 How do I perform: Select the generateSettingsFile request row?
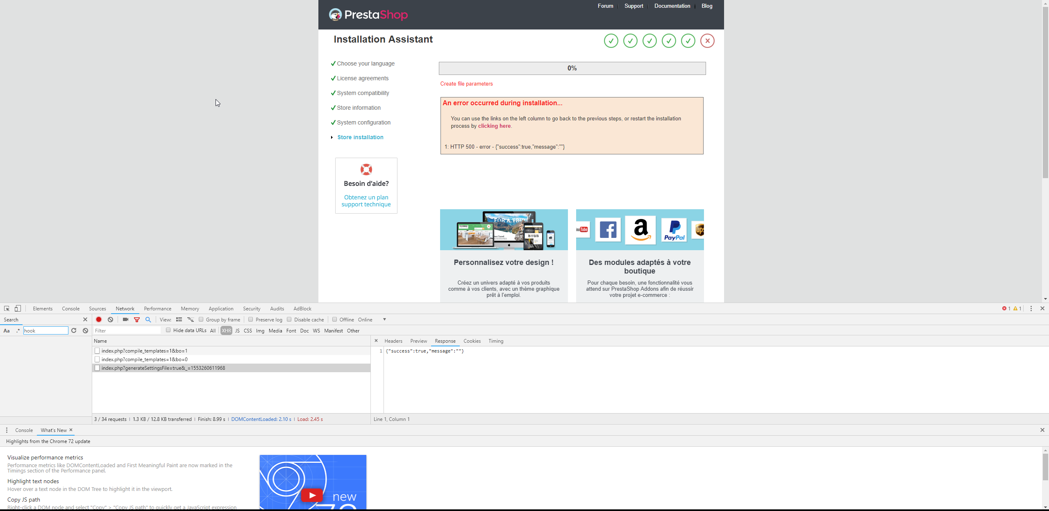(x=232, y=368)
